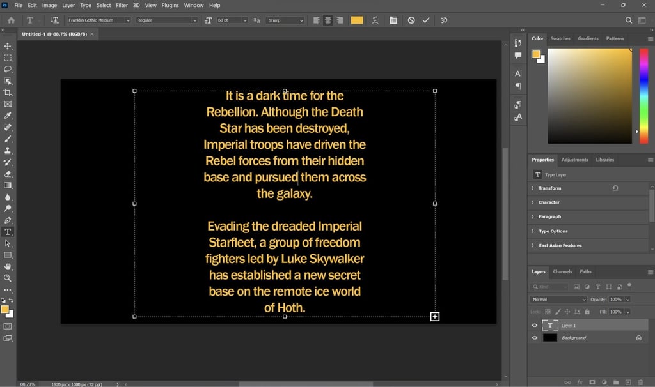Select the History Brush tool

point(8,162)
